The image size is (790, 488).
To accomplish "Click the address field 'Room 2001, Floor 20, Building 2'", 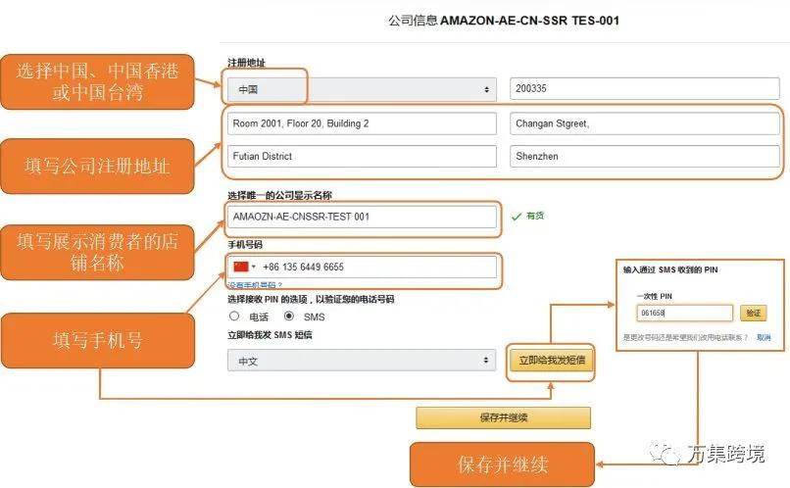I will (x=362, y=123).
